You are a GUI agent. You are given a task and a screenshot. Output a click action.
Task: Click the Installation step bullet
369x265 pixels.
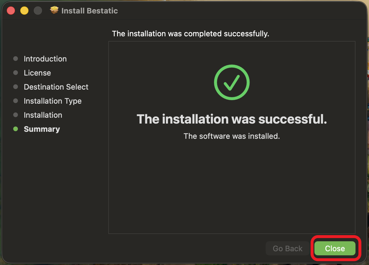(x=16, y=115)
